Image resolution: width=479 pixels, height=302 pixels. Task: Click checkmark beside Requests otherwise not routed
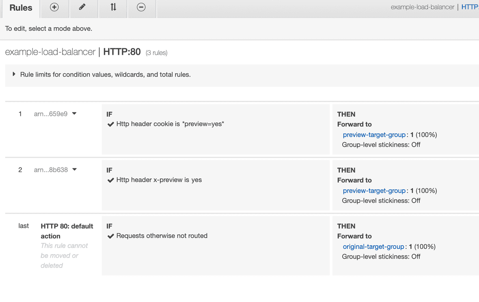pyautogui.click(x=110, y=236)
